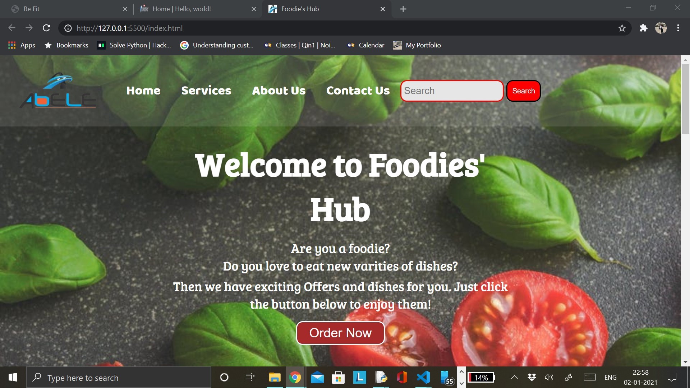This screenshot has width=690, height=388.
Task: Open Task View on the taskbar
Action: tap(250, 377)
